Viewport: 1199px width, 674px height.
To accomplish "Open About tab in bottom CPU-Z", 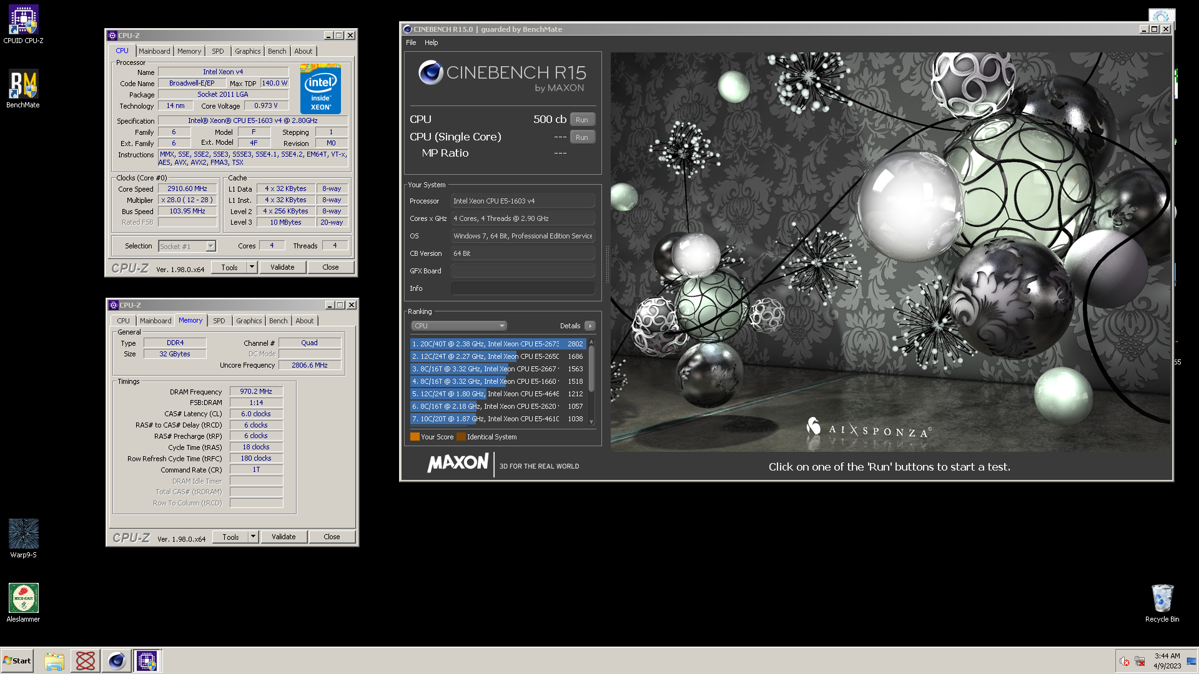I will (305, 321).
